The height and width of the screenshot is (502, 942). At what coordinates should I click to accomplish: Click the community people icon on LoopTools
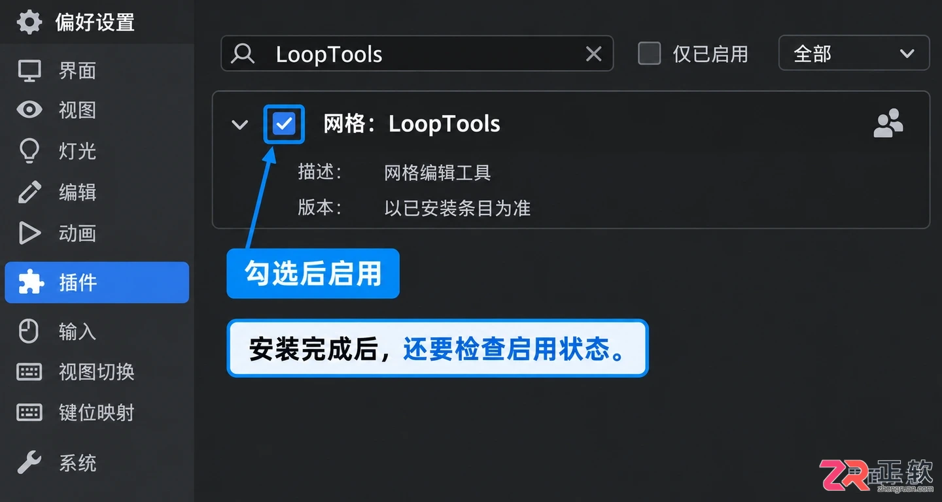point(888,123)
